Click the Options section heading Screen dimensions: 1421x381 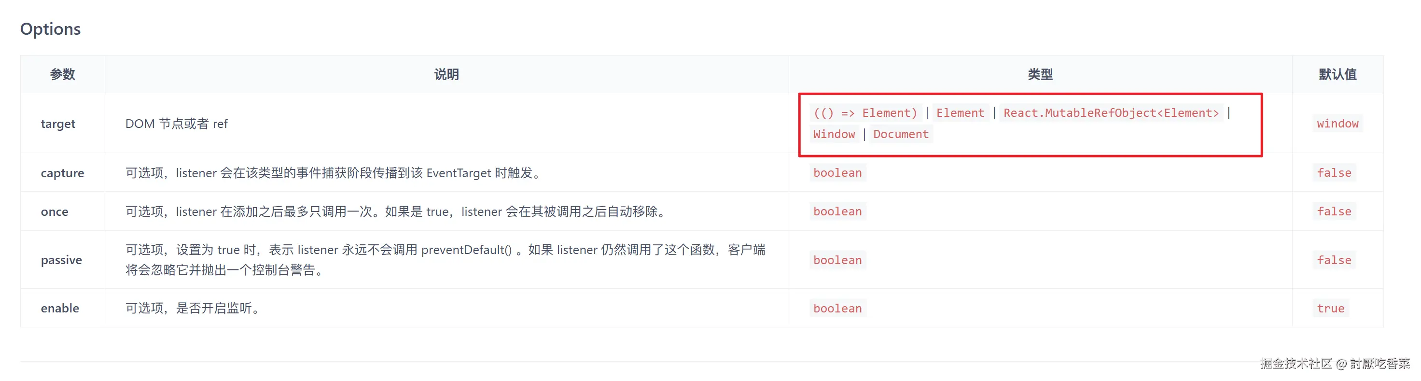50,28
